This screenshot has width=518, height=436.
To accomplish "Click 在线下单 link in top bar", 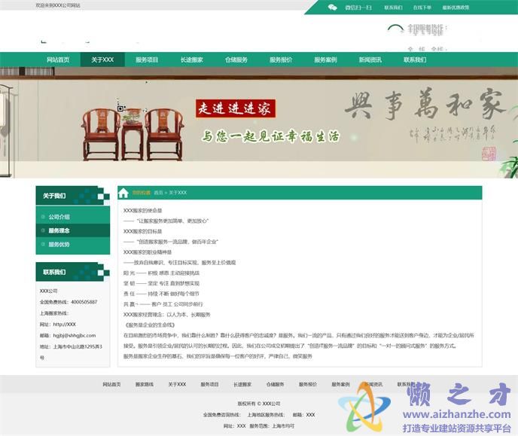I will click(x=422, y=7).
